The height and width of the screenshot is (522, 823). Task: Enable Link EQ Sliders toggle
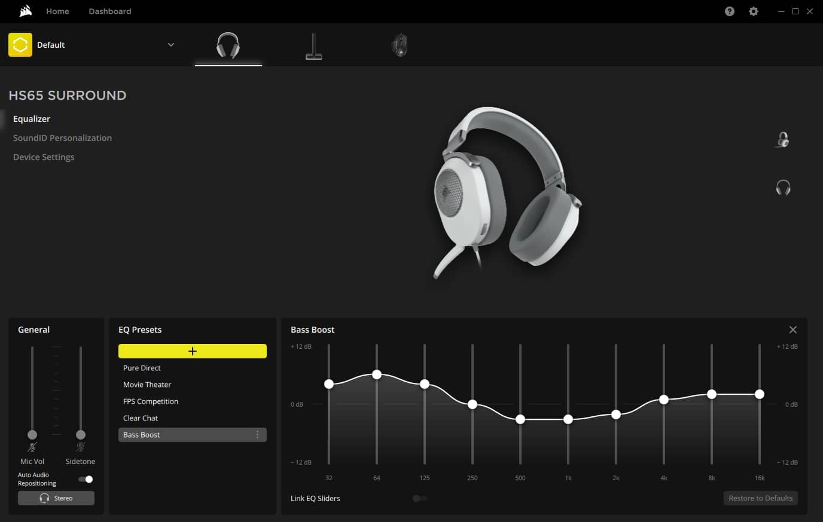[x=420, y=498]
